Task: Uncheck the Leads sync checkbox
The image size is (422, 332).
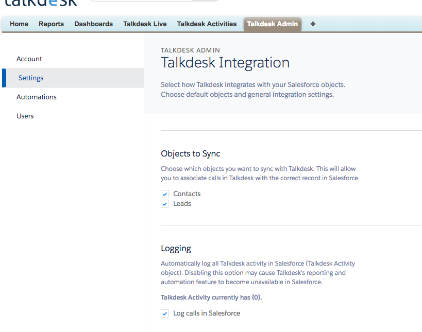Action: (165, 204)
